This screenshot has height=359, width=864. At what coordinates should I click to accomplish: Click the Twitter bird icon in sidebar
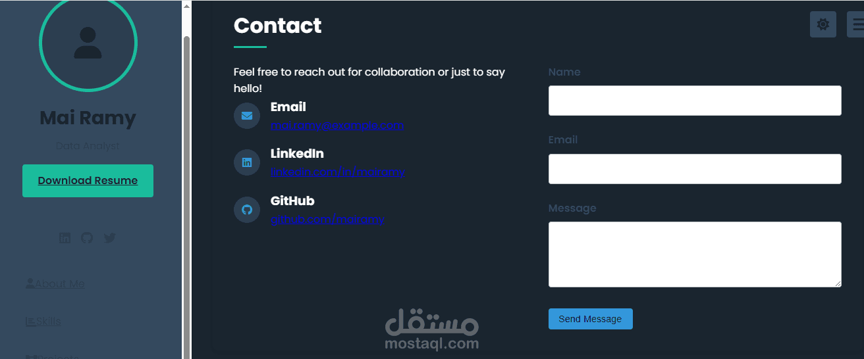109,238
